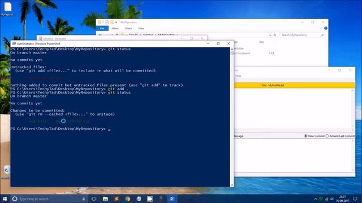Click the magnifier icon in Explorer search
Image resolution: width=362 pixels, height=203 pixels.
pyautogui.click(x=322, y=35)
